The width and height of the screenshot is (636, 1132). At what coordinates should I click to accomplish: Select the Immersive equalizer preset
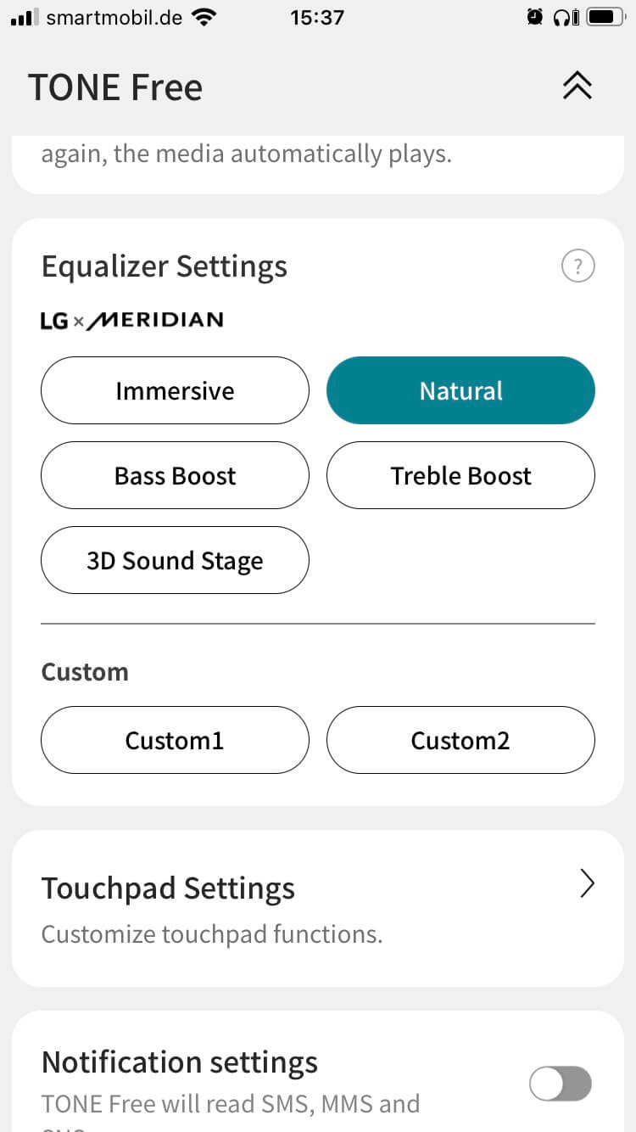click(175, 390)
